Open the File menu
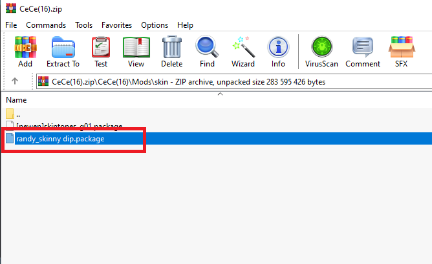This screenshot has height=264, width=432. 11,25
